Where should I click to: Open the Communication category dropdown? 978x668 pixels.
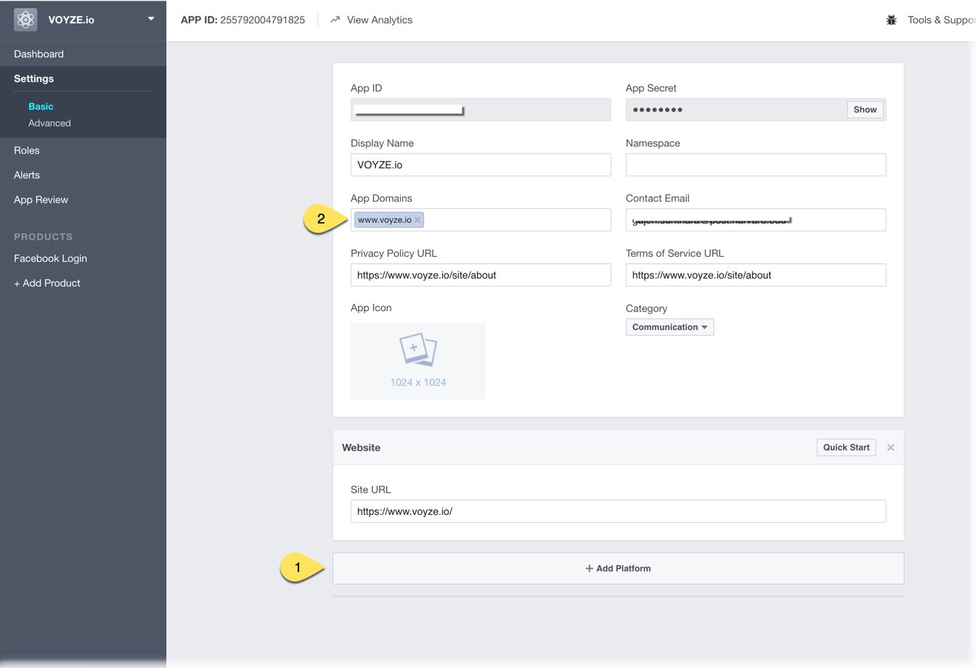click(x=669, y=327)
